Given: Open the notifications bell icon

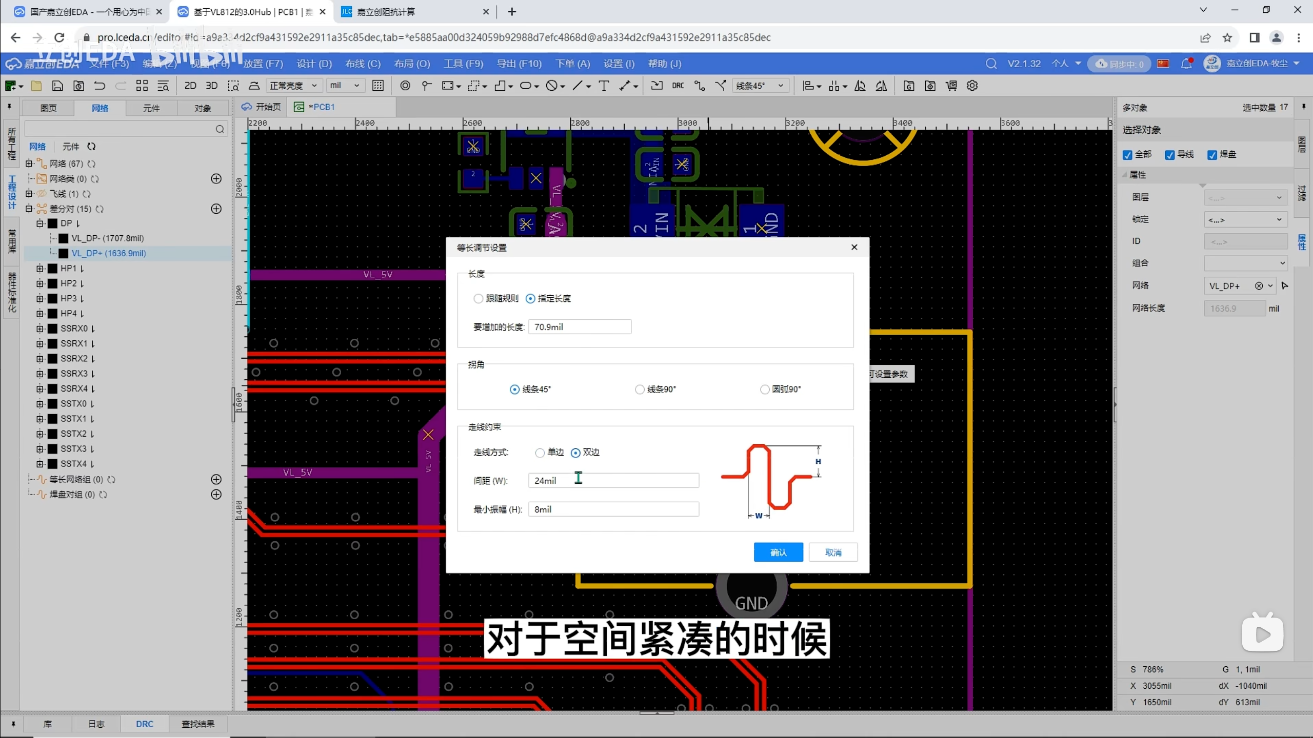Looking at the screenshot, I should click(x=1186, y=64).
